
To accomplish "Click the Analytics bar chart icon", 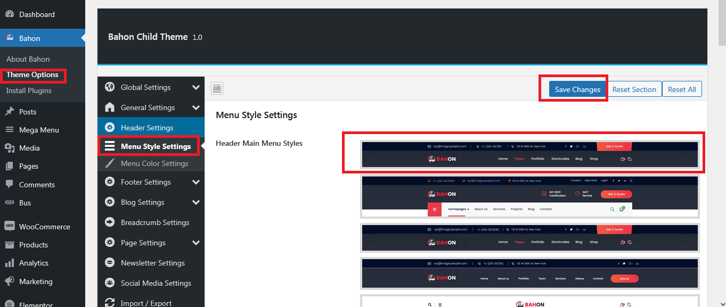I will (x=10, y=263).
